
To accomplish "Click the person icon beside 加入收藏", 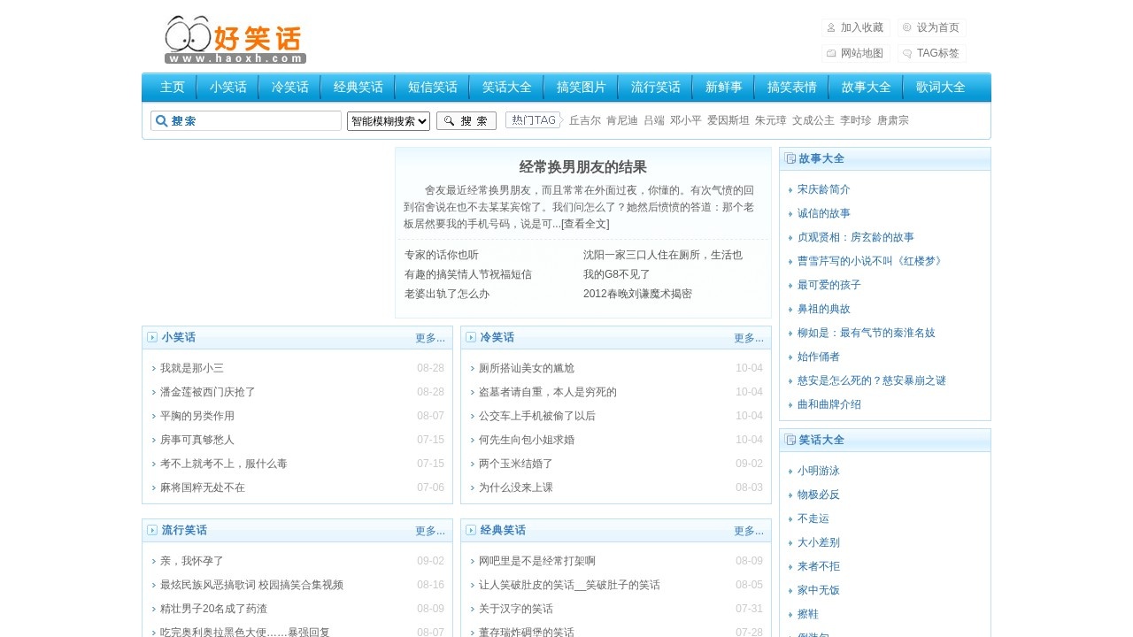I will 829,27.
